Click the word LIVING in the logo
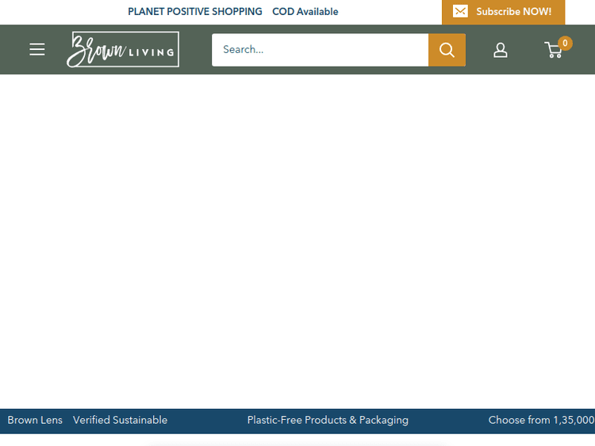Screen dimensions: 595x446 152,53
